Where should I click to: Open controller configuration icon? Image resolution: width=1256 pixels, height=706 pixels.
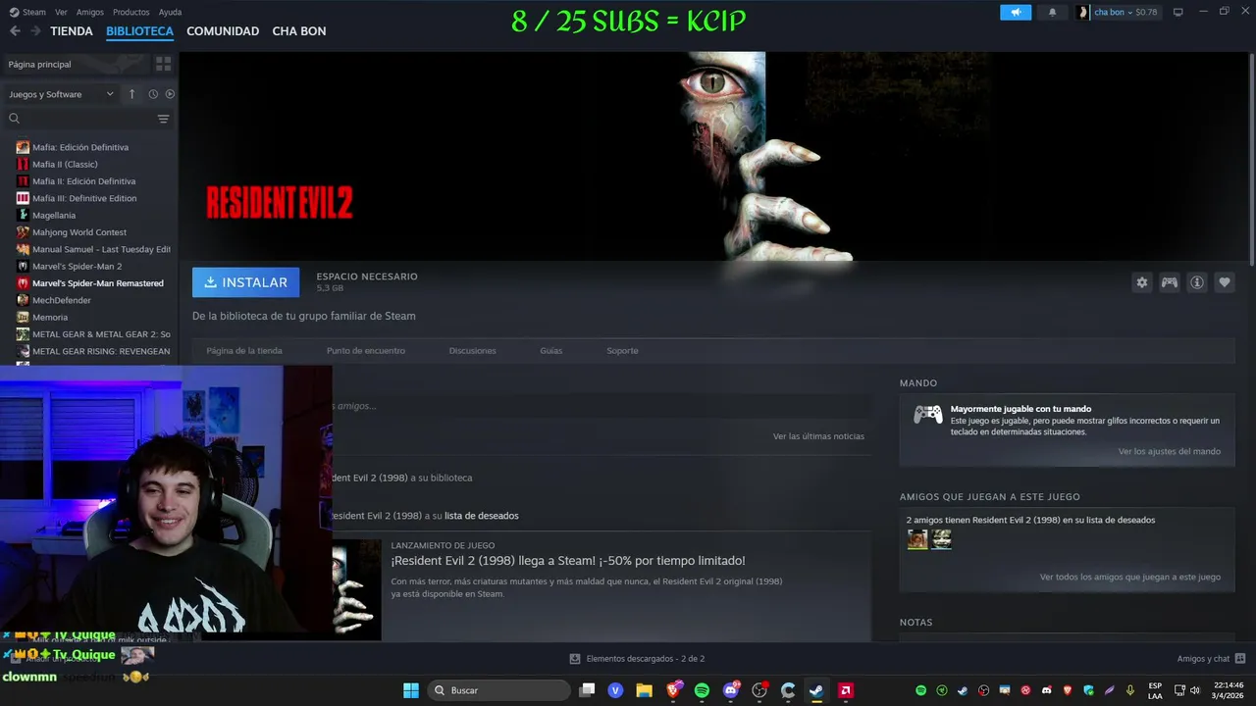pos(1170,282)
